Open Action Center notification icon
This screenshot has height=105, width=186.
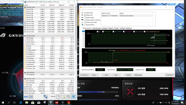pos(182,102)
